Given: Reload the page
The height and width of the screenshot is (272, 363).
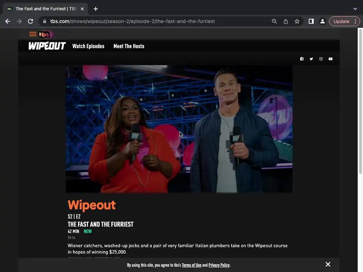Looking at the screenshot, I should (x=30, y=21).
